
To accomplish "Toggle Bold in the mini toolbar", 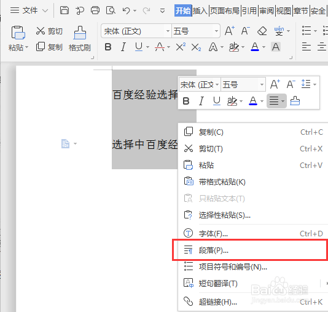I will pyautogui.click(x=186, y=101).
